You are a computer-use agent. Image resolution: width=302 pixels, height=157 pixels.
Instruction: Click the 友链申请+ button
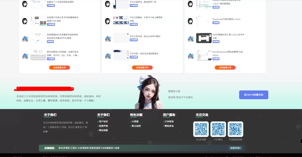(x=235, y=148)
